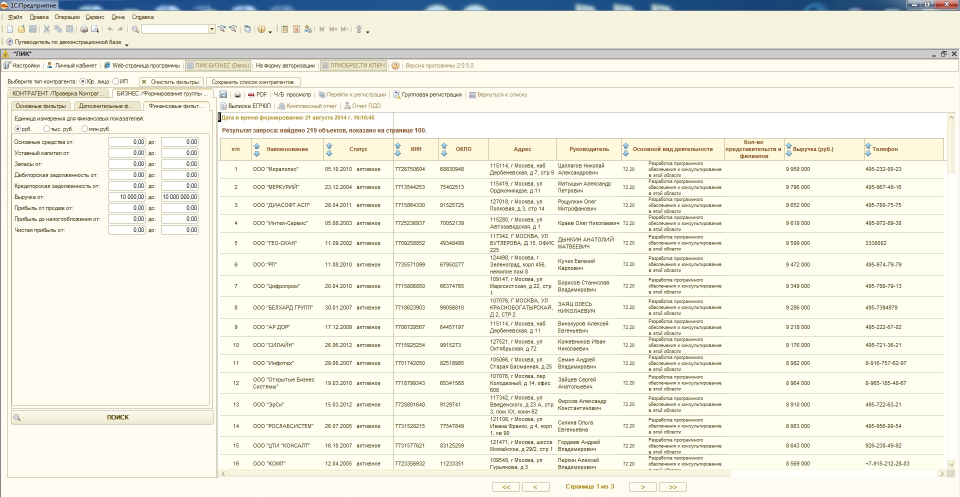The height and width of the screenshot is (497, 960).
Task: Click the Find next icon
Action: 222,29
